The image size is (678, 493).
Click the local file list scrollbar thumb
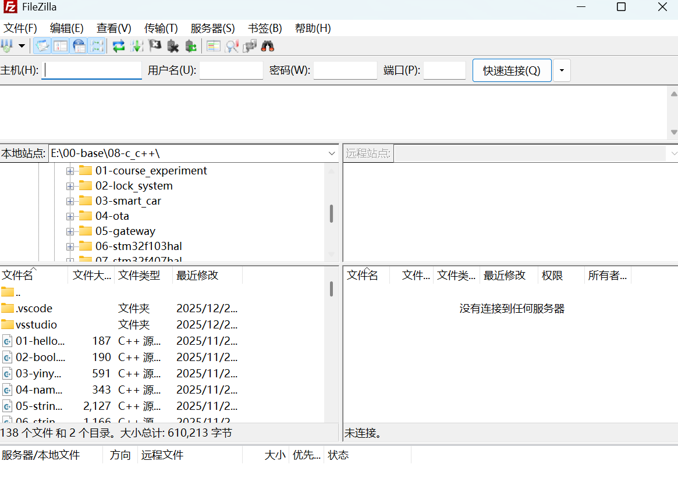tap(331, 289)
